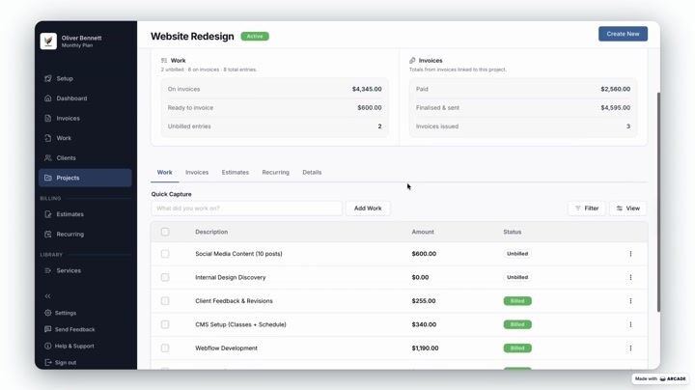Click the $4,345.00 On invoices value
695x390 pixels.
coord(367,89)
